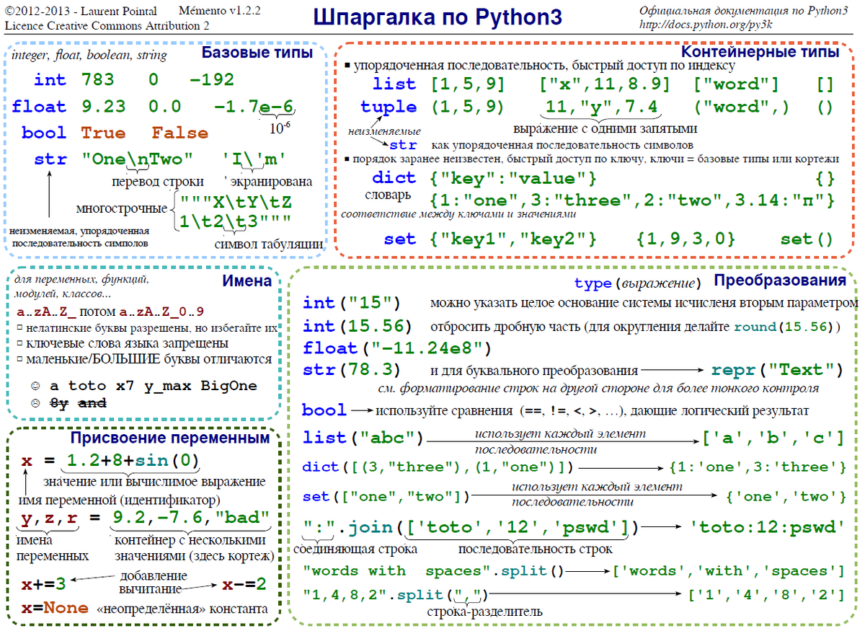The width and height of the screenshot is (865, 631).
Task: Select the int("15") conversion example
Action: (x=352, y=302)
